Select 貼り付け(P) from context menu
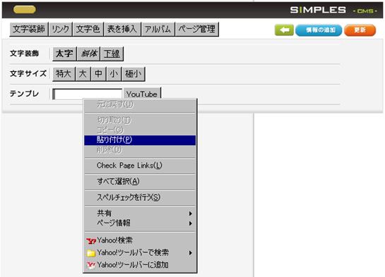 tap(140, 140)
